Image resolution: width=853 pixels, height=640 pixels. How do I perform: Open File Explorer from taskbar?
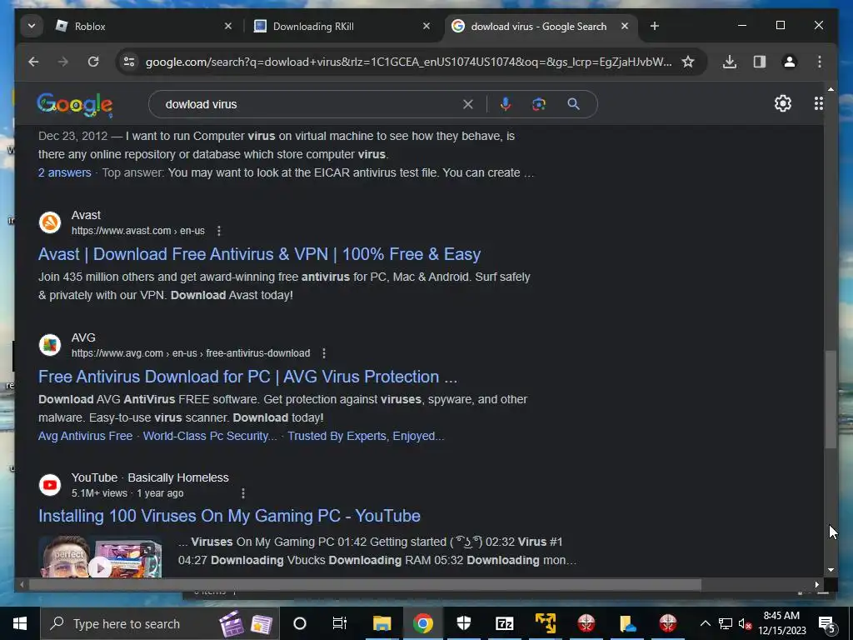(x=382, y=623)
